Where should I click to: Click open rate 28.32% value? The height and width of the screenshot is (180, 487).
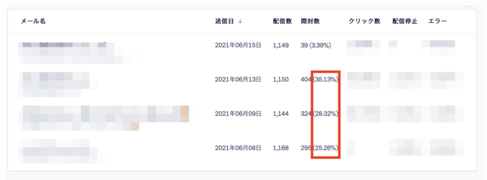tap(325, 114)
